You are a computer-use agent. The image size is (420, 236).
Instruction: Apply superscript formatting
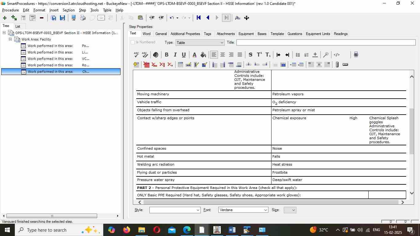coord(259,55)
